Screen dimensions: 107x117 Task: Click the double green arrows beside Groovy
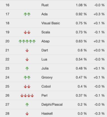click(x=27, y=78)
